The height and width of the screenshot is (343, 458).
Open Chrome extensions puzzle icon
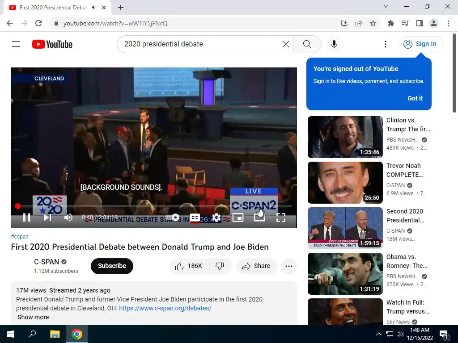pos(390,23)
